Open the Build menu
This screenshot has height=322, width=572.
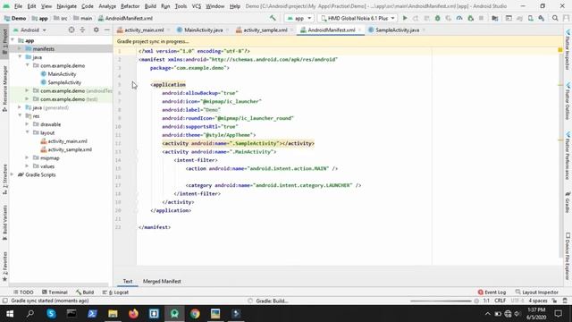[150, 6]
